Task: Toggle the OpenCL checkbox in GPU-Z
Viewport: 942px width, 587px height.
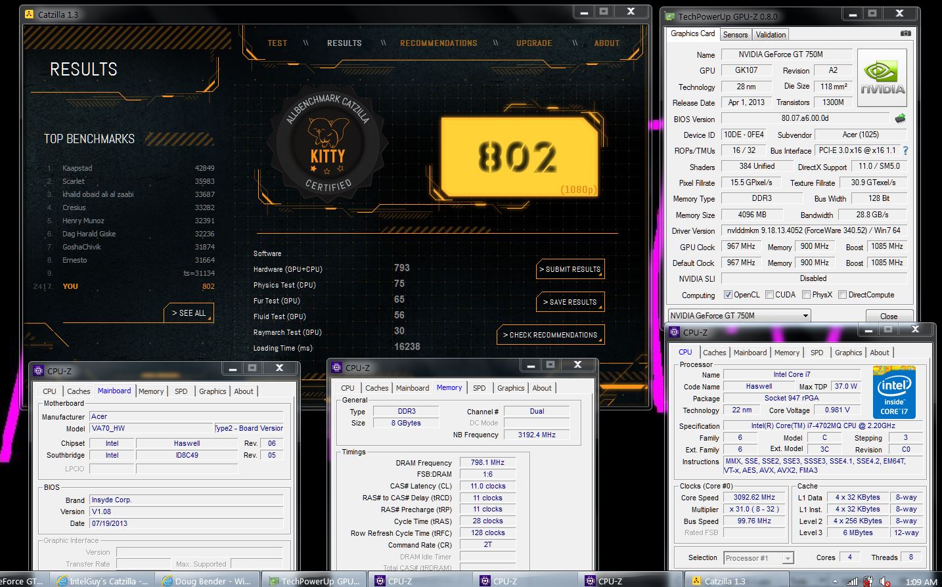Action: [728, 295]
